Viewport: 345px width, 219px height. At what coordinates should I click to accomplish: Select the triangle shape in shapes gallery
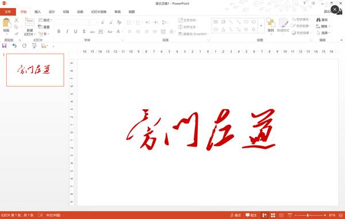(x=223, y=29)
